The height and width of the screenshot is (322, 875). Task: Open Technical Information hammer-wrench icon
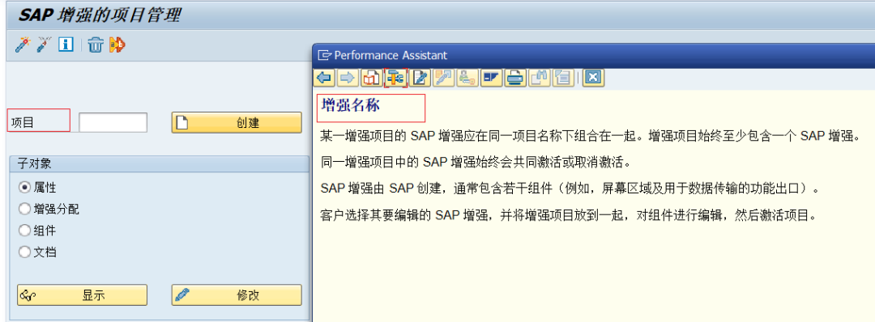396,78
